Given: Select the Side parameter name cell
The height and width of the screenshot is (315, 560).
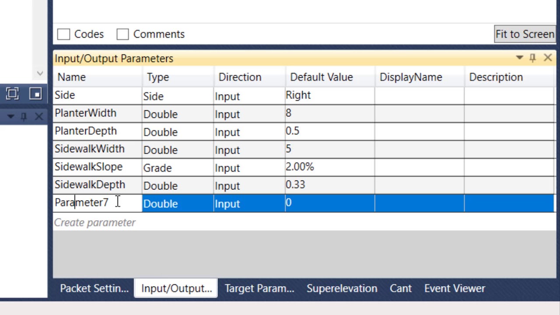Looking at the screenshot, I should click(x=98, y=95).
